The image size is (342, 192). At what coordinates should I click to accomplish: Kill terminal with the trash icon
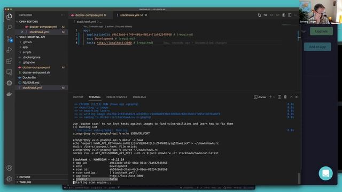(x=285, y=97)
